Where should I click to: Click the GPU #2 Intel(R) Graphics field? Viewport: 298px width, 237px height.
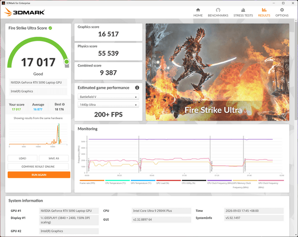pyautogui.click(x=69, y=231)
